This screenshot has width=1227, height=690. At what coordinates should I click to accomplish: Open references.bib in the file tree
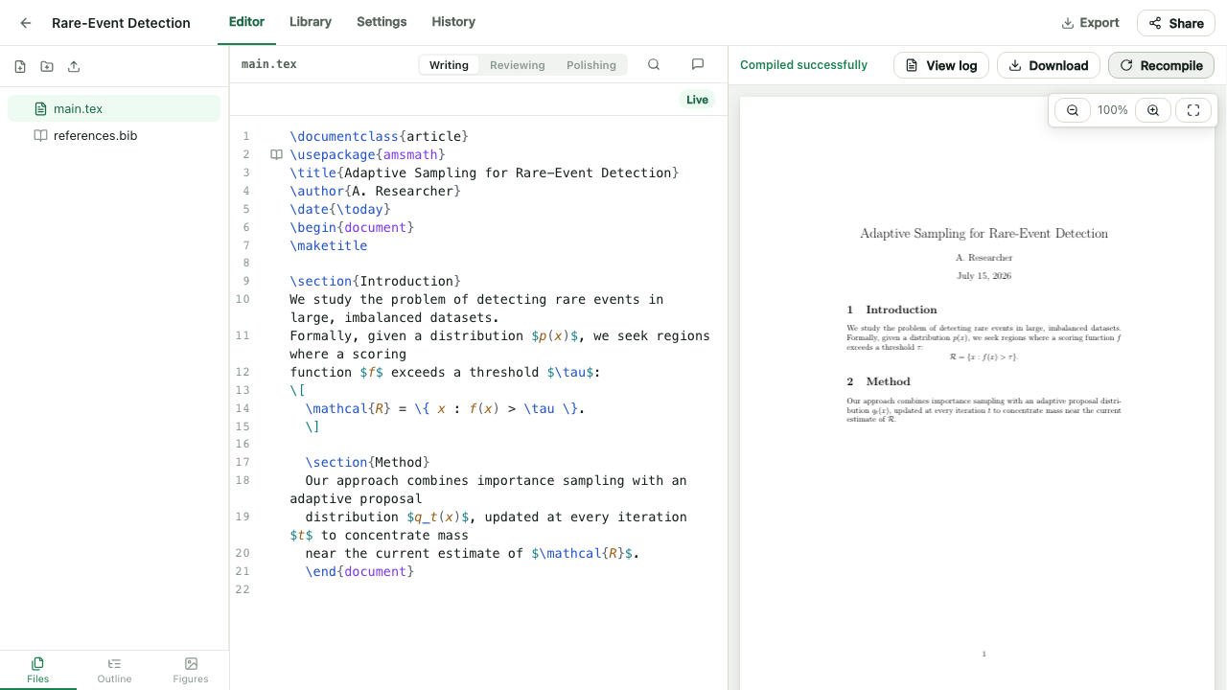pos(114,135)
